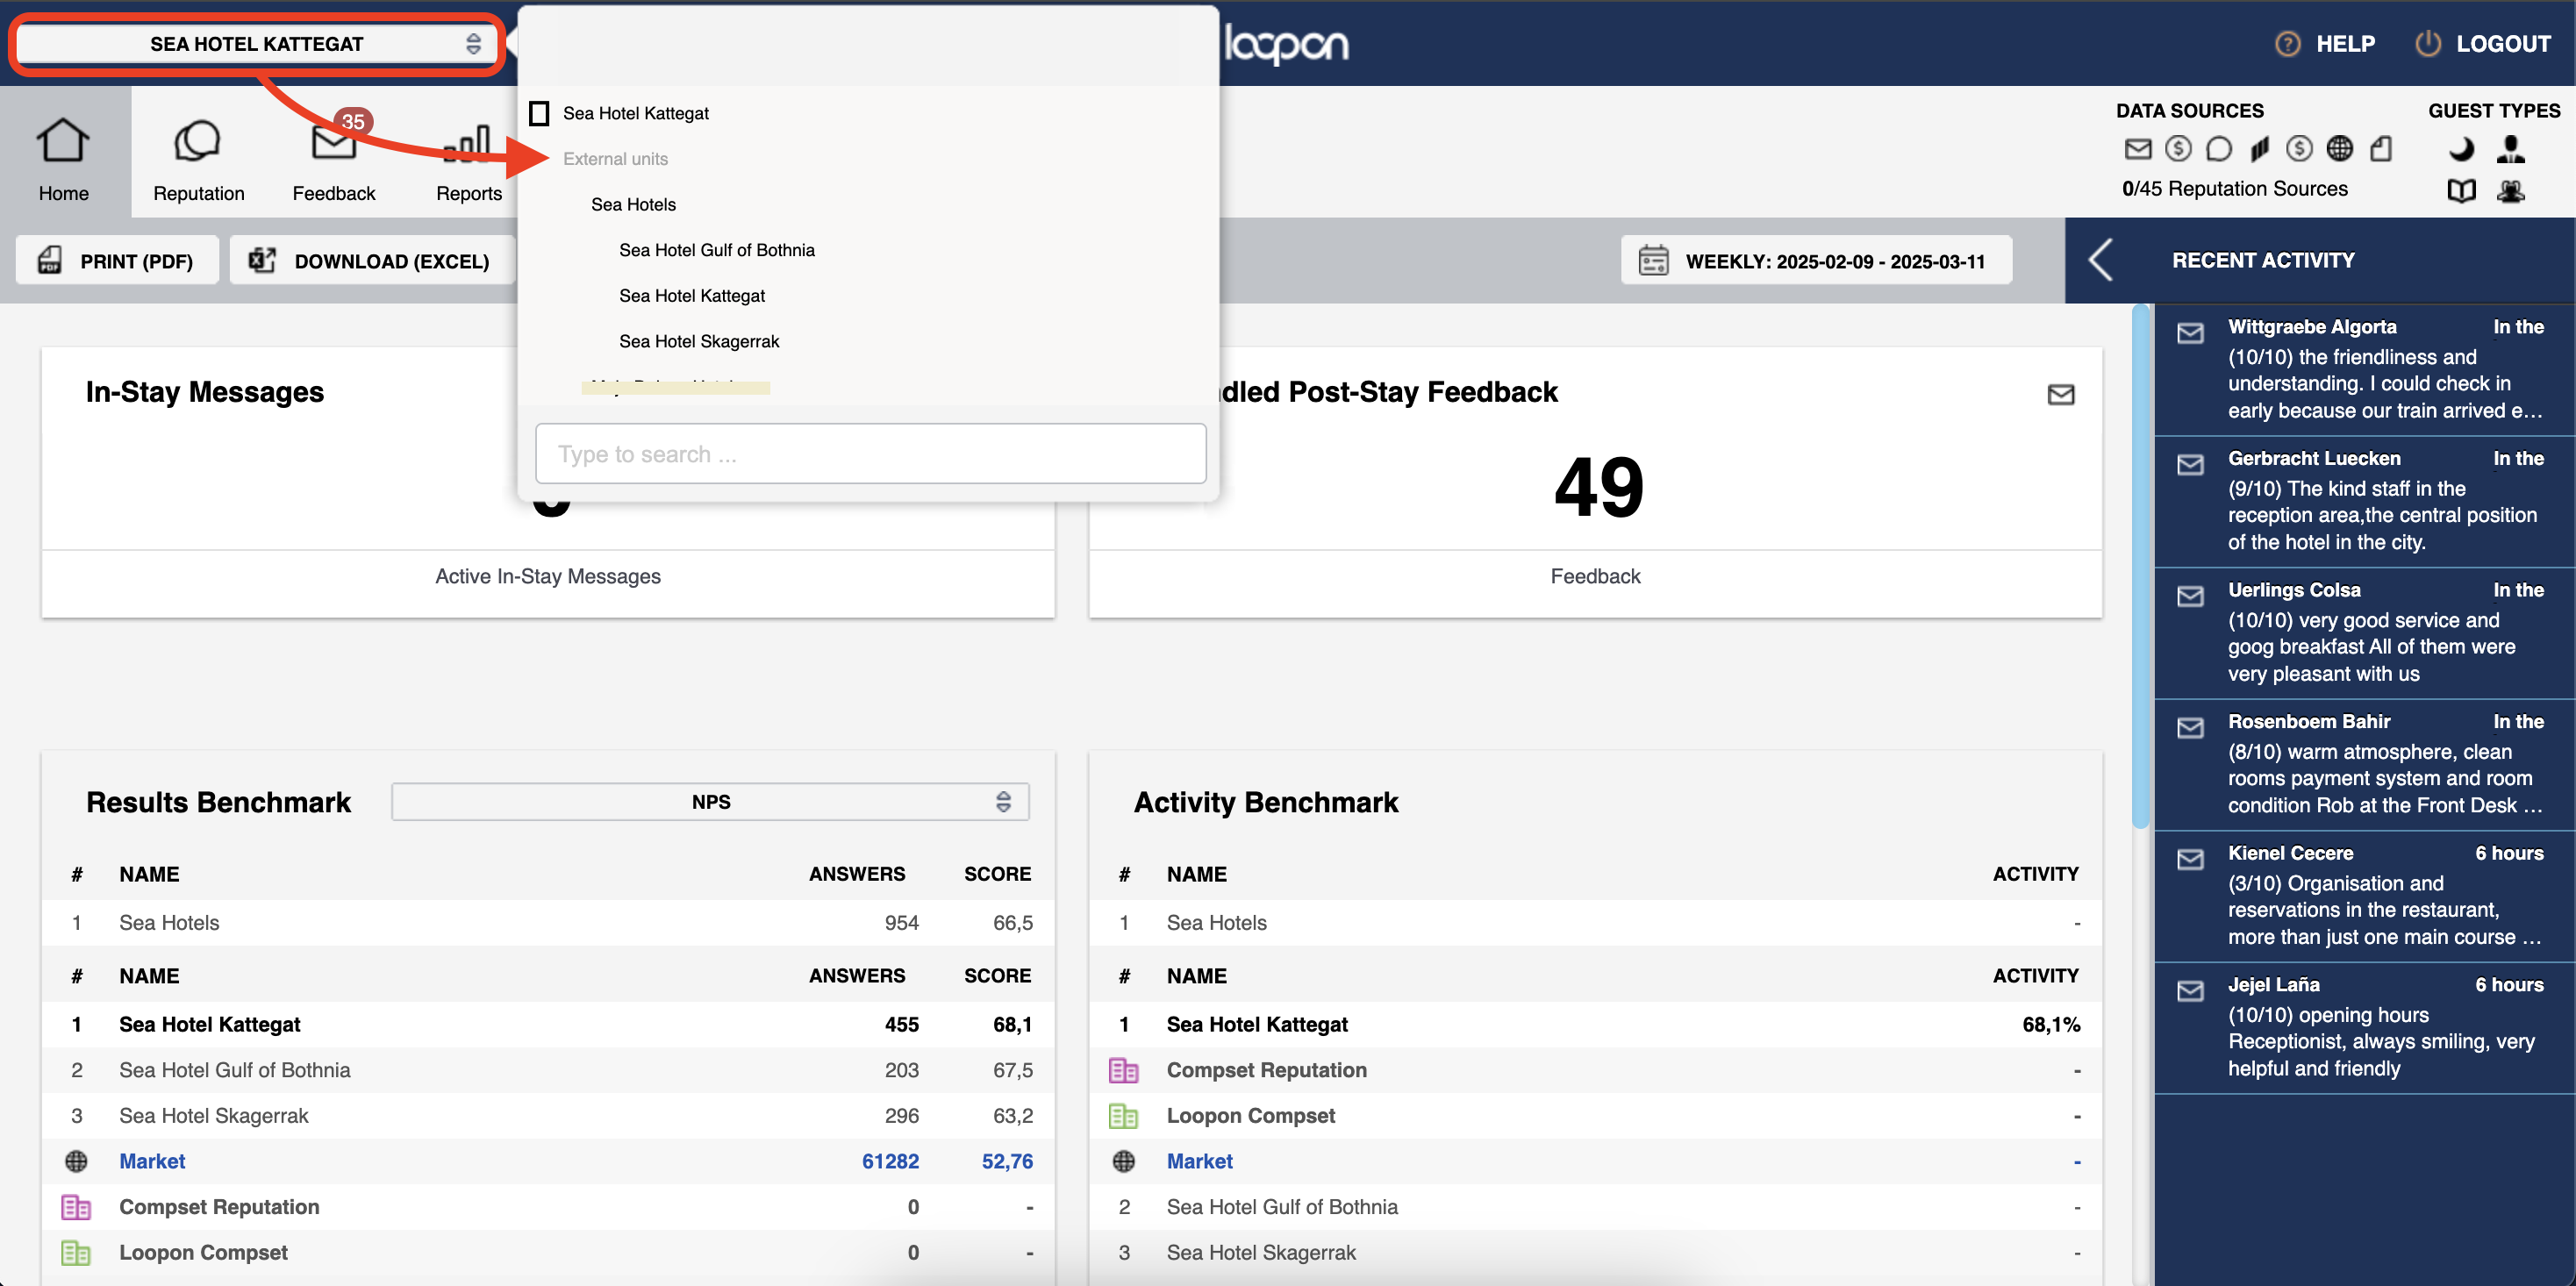Viewport: 2576px width, 1286px height.
Task: Open the Sea Hotel Kattegat unit selector
Action: (x=256, y=43)
